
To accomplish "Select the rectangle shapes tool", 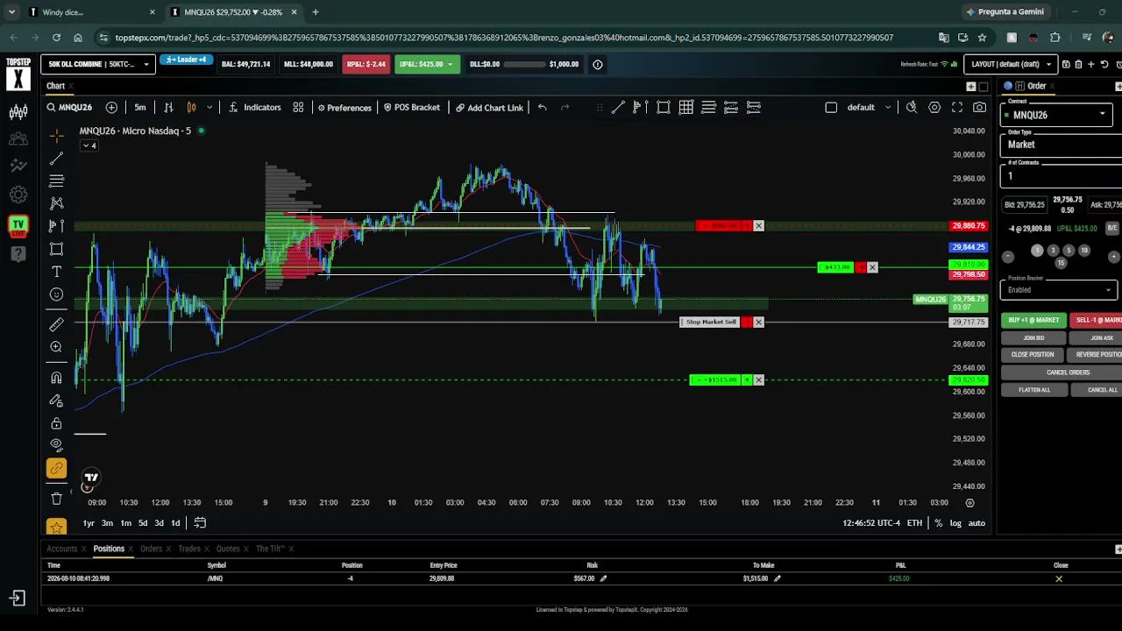I will point(56,249).
